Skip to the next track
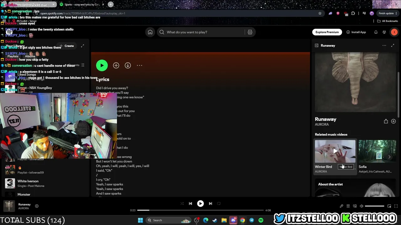401x225 pixels. (211, 204)
